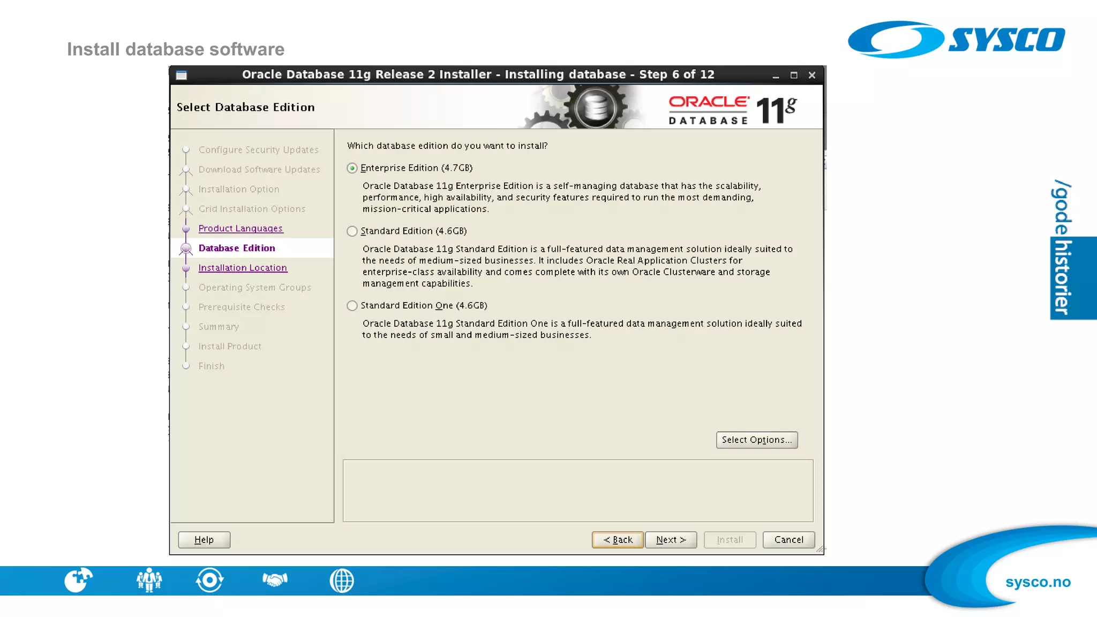This screenshot has width=1097, height=617.
Task: Click the Install Product step
Action: click(x=230, y=347)
